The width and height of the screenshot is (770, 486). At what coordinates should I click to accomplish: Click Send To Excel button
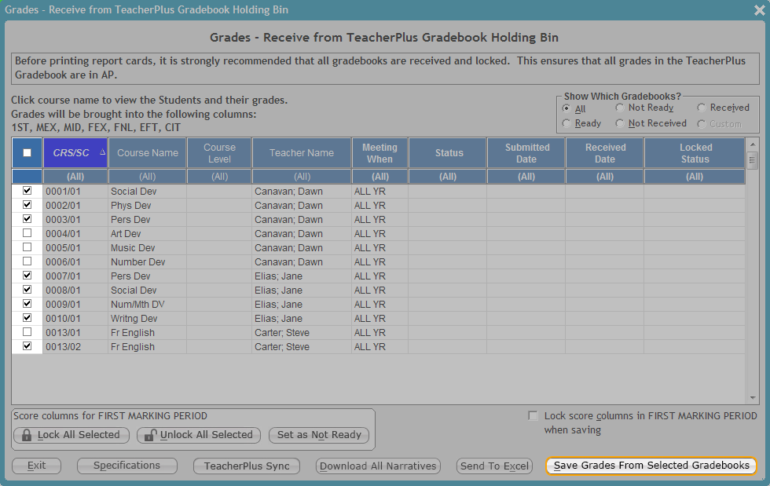(494, 466)
